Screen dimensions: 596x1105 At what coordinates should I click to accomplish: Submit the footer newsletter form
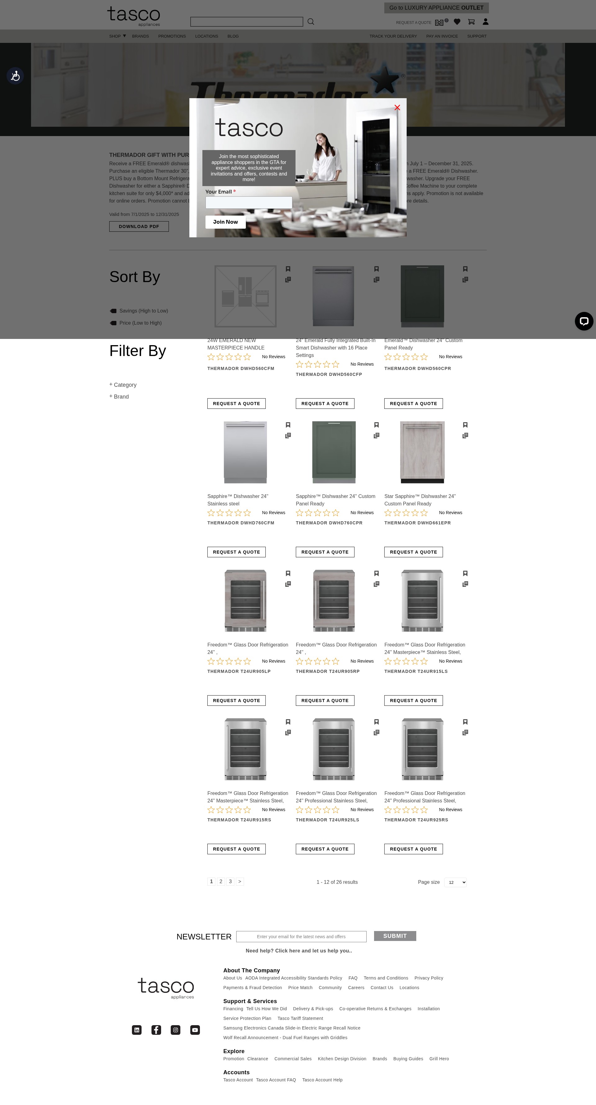point(395,936)
